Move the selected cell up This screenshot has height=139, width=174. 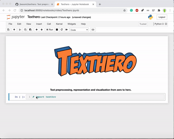click(x=37, y=30)
